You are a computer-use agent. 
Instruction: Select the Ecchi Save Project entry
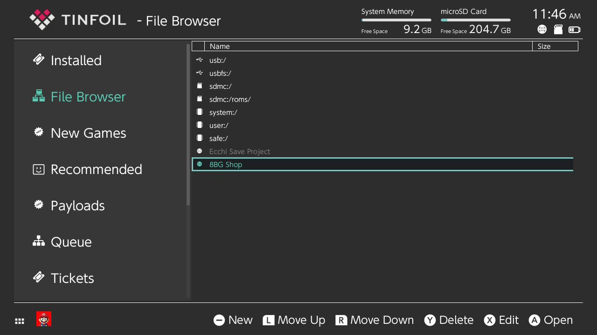pos(382,151)
